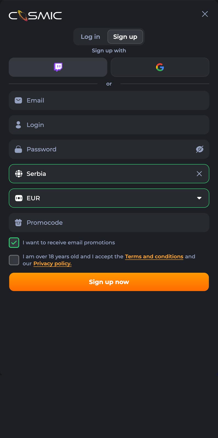Check the over 18 years agreement box
The height and width of the screenshot is (438, 218).
tap(14, 260)
